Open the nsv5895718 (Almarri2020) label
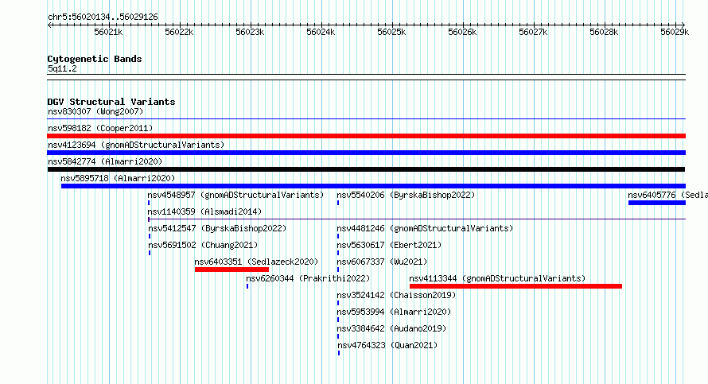 pyautogui.click(x=118, y=178)
